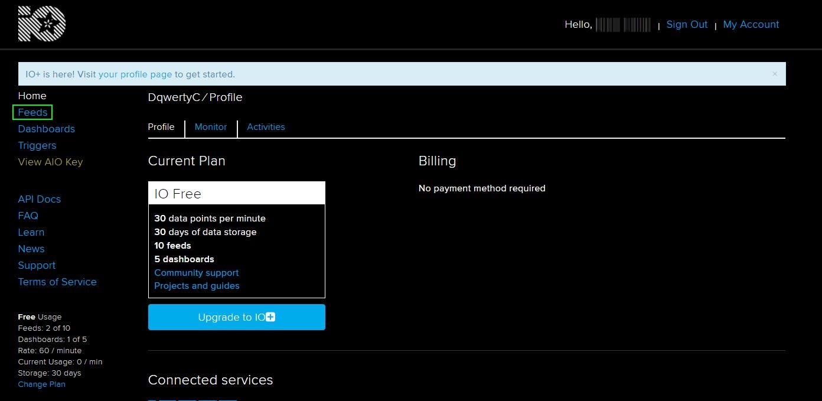Switch to the Activities tab
822x401 pixels.
tap(266, 127)
